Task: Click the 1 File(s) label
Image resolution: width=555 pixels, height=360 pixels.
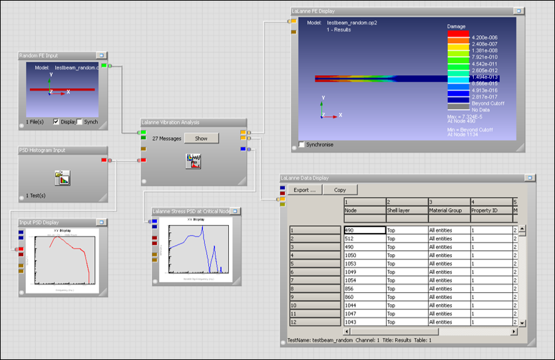Action: (x=35, y=121)
